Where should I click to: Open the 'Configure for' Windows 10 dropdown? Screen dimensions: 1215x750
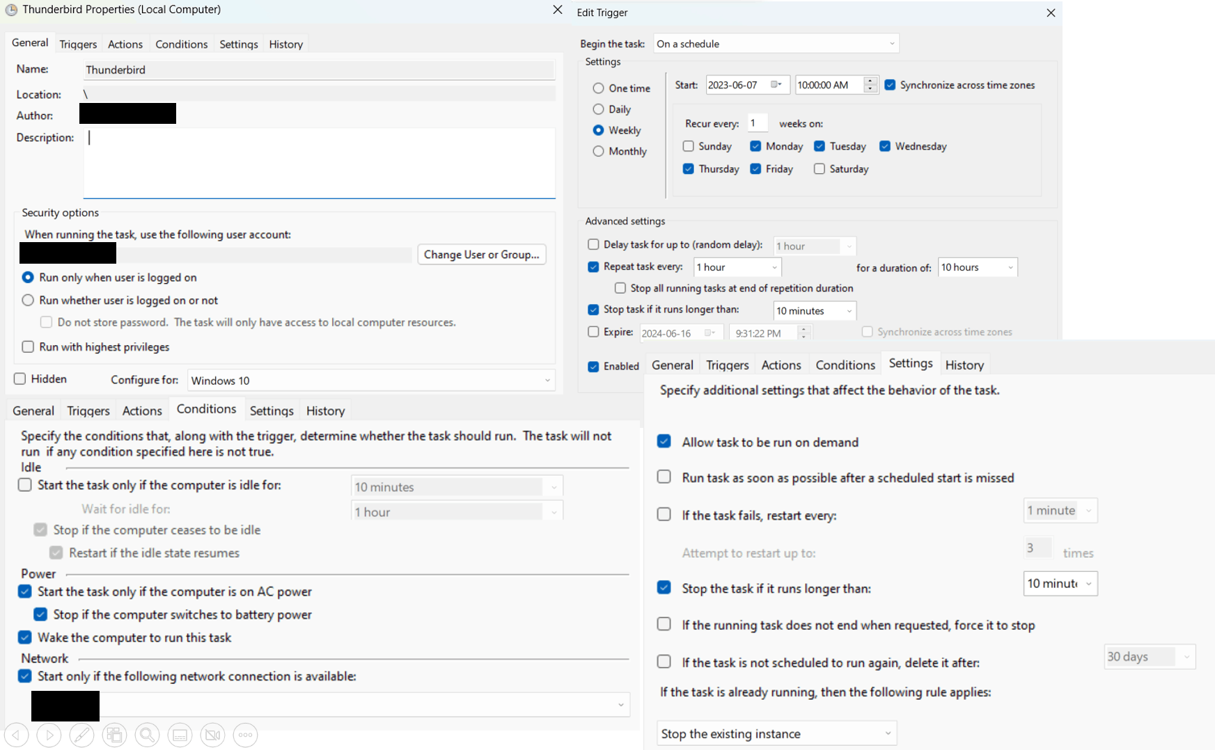tap(371, 381)
